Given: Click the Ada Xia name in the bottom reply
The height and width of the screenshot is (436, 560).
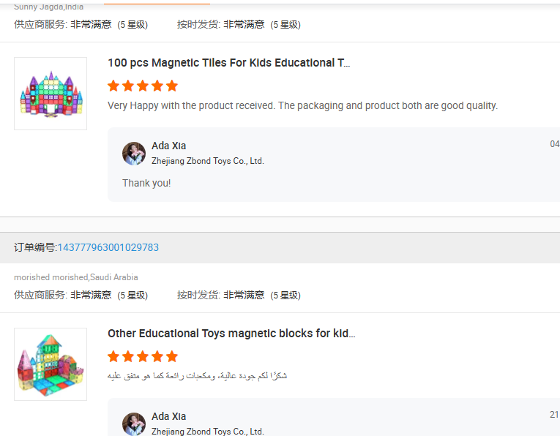Looking at the screenshot, I should [168, 416].
